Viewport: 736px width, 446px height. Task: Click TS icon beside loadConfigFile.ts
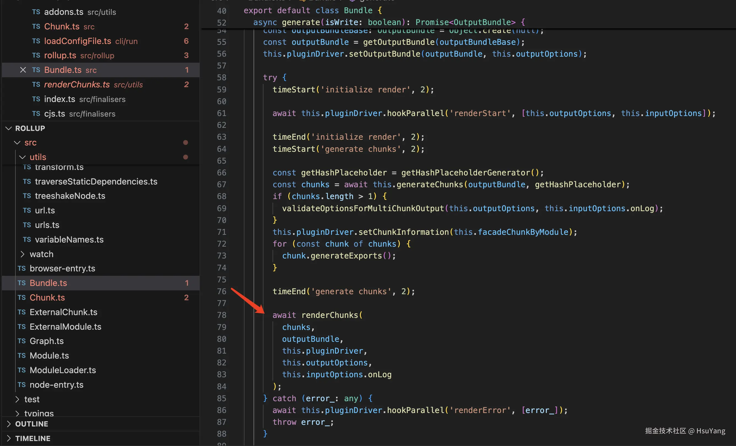[x=36, y=41]
